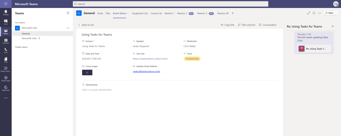Open the vesku@teamsnation.rocks email link
Image resolution: width=341 pixels, height=136 pixels.
click(x=146, y=71)
